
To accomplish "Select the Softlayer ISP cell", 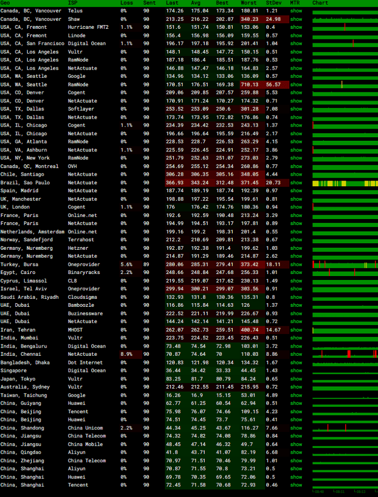I will pyautogui.click(x=81, y=108).
